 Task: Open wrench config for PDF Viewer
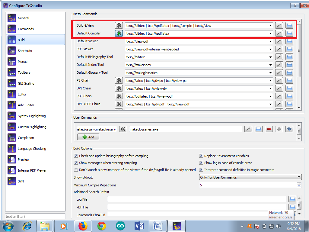point(279,49)
